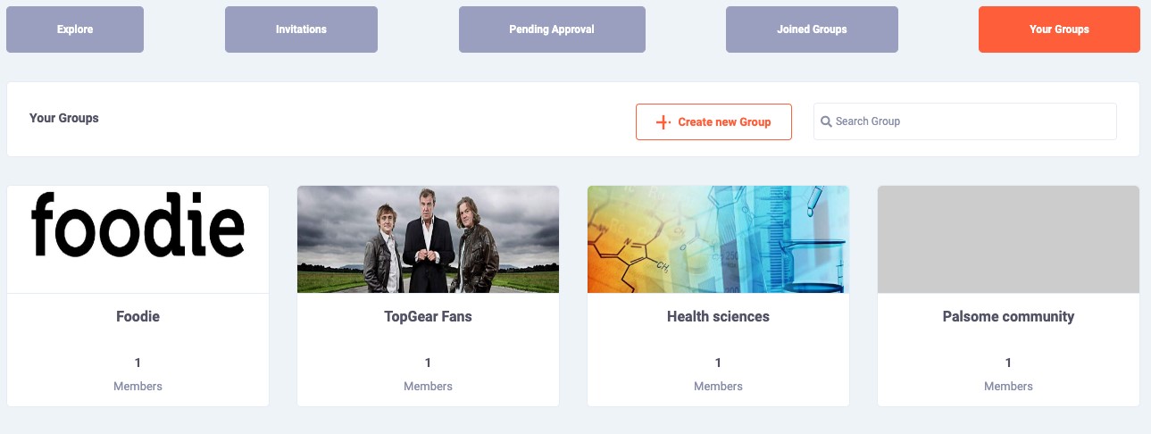This screenshot has height=434, width=1151.
Task: Open the Foodie group cover image
Action: click(x=138, y=238)
